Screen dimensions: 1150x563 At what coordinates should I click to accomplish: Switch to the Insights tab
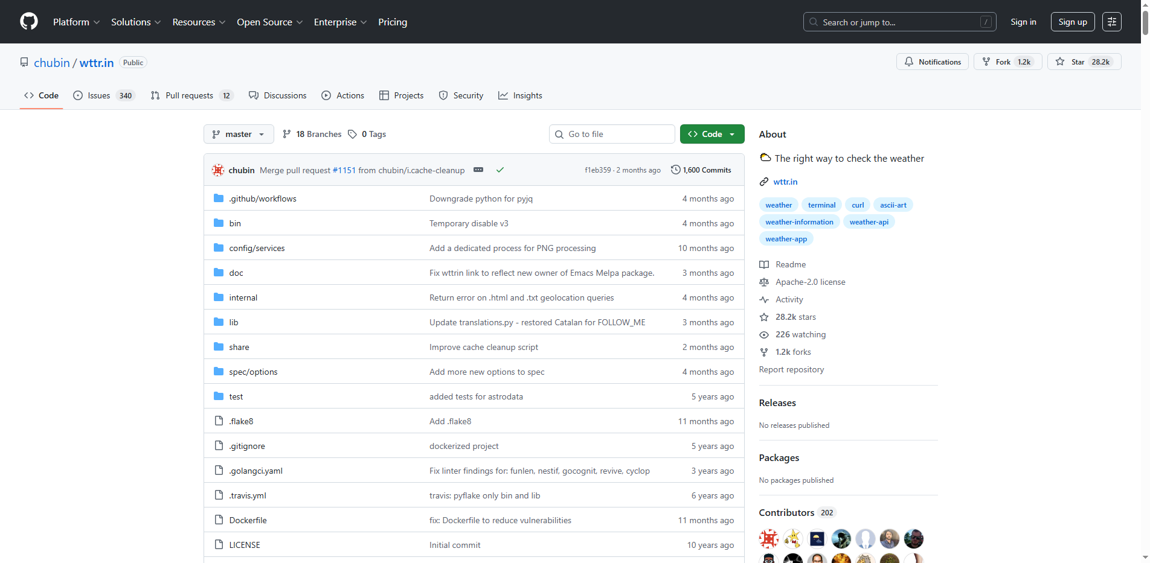(x=520, y=95)
